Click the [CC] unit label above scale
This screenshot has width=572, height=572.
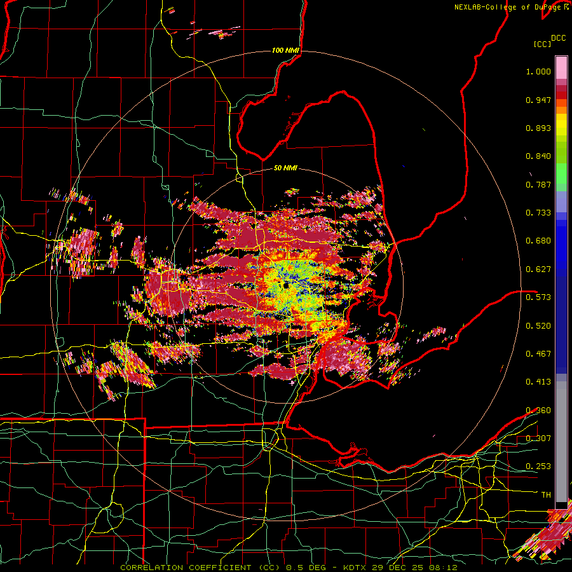point(542,44)
